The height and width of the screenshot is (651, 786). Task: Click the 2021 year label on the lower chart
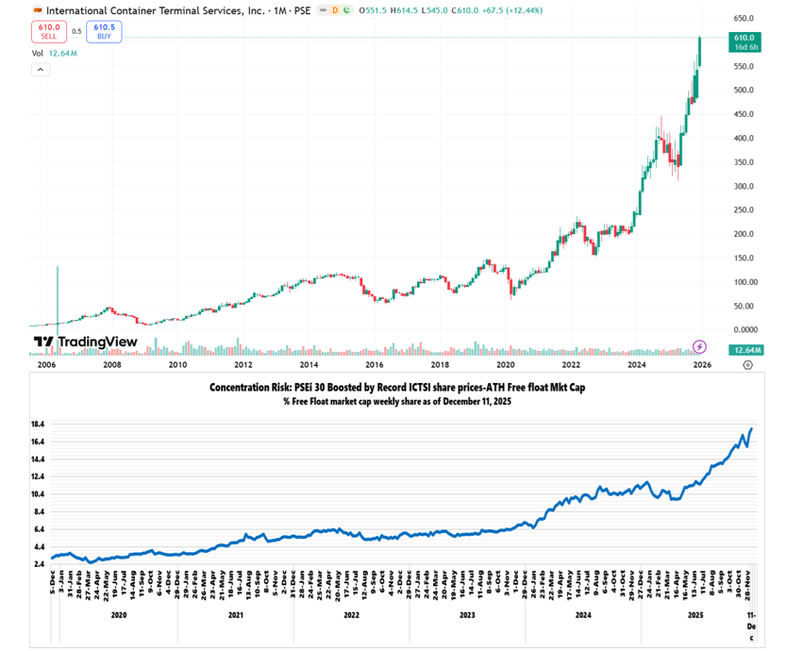pos(236,615)
